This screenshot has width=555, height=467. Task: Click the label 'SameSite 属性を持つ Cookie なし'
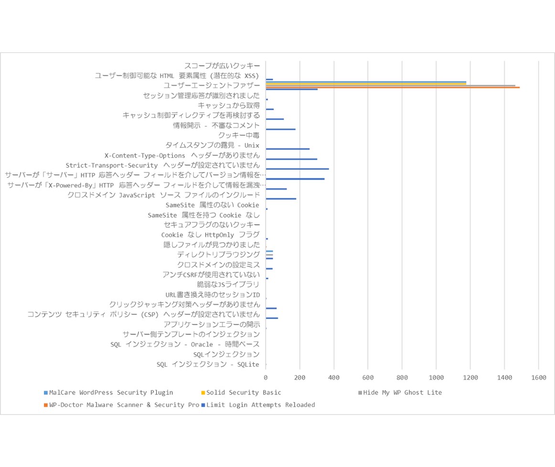[x=203, y=215]
